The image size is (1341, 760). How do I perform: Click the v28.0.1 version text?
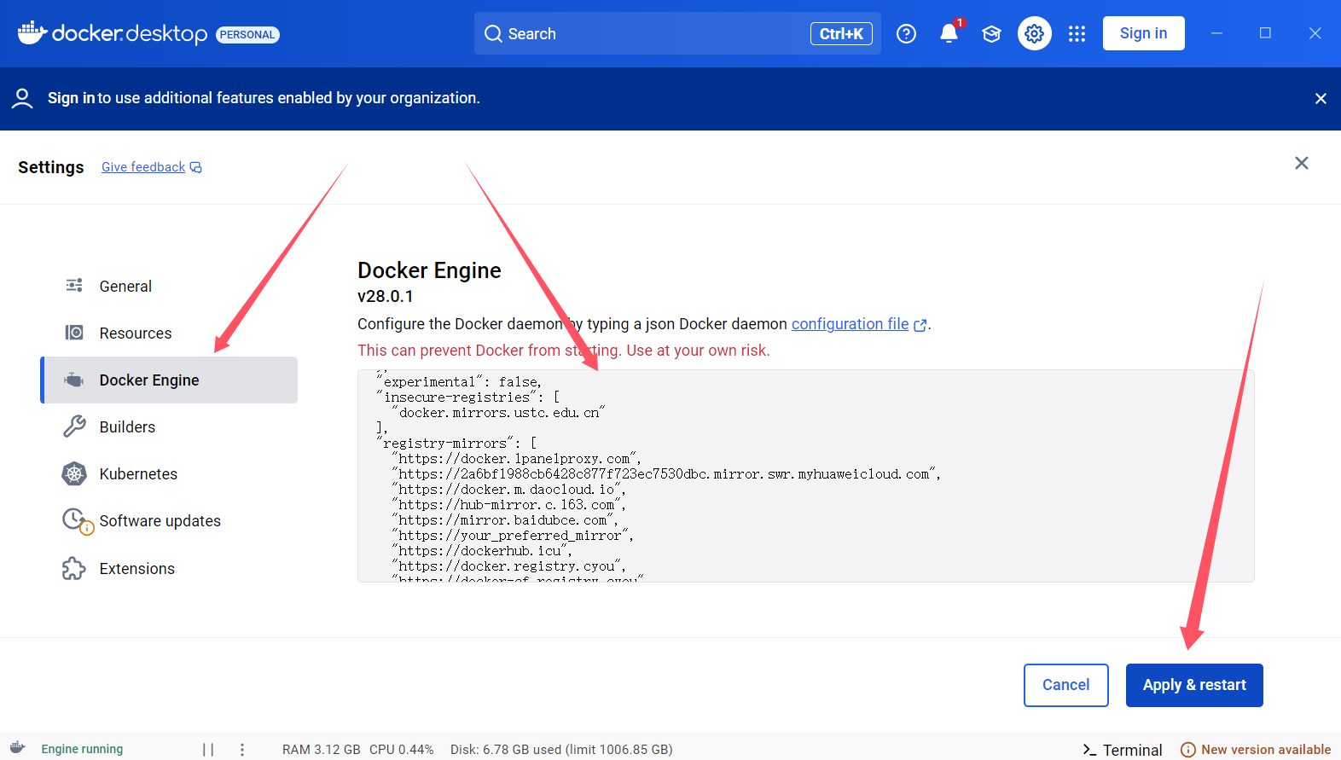click(x=386, y=296)
